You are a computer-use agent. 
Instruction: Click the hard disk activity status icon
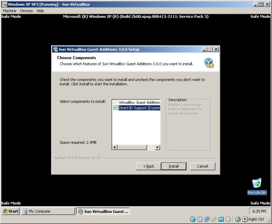pos(193,219)
